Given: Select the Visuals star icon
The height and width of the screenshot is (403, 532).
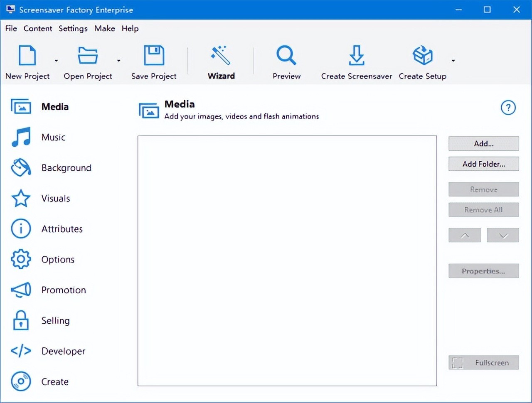Looking at the screenshot, I should click(x=21, y=198).
